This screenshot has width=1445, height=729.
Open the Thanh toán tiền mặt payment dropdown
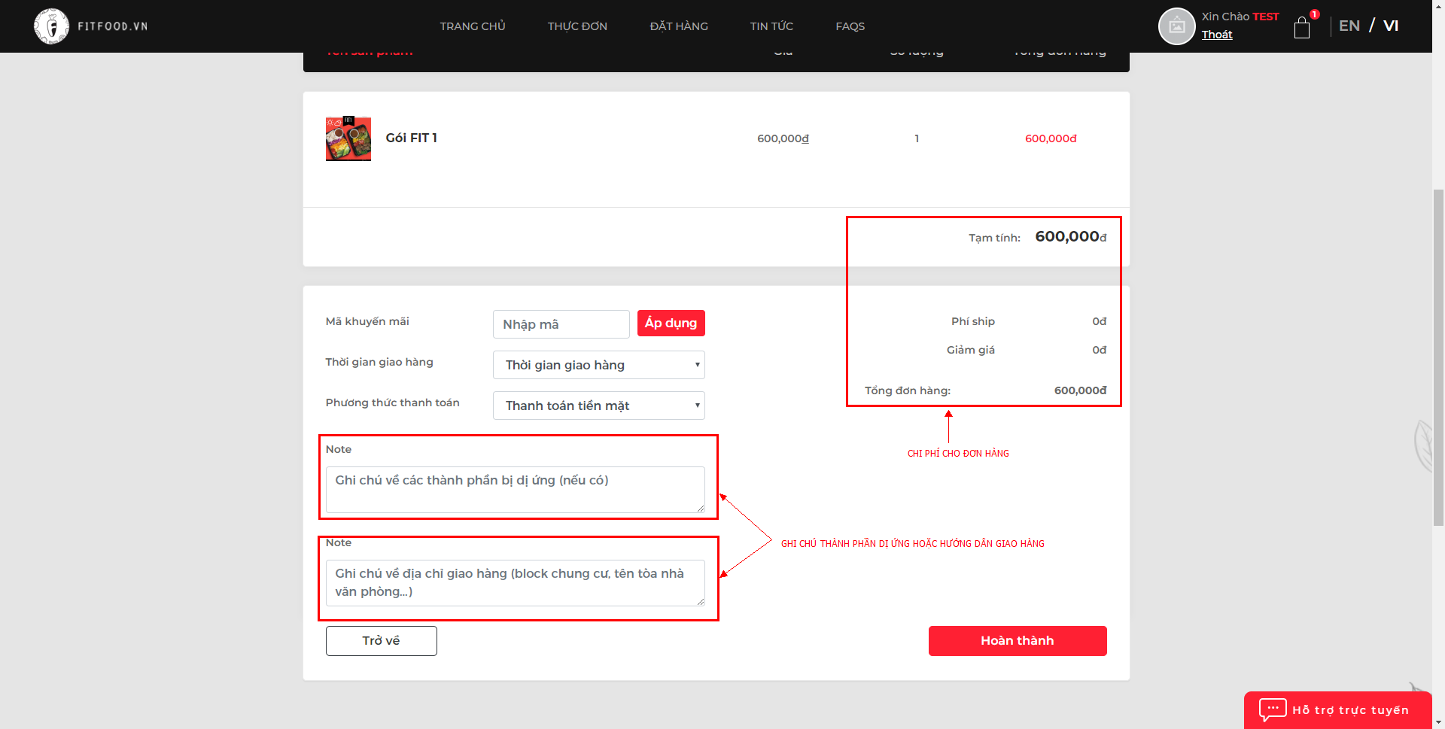click(x=598, y=406)
